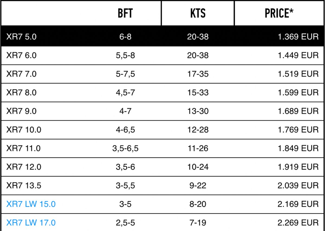Screen dimensions: 325x231
Task: Click the PRICE* column header
Action: pos(279,13)
